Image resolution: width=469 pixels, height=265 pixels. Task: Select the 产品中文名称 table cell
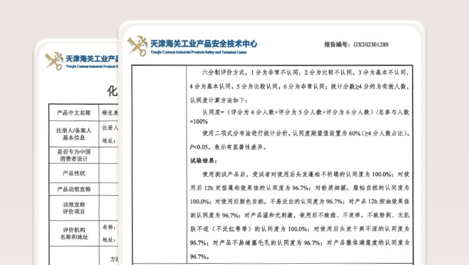click(x=74, y=112)
